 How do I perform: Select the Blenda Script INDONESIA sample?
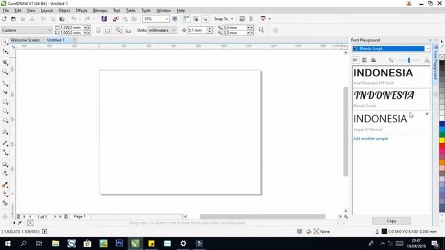tap(391, 99)
